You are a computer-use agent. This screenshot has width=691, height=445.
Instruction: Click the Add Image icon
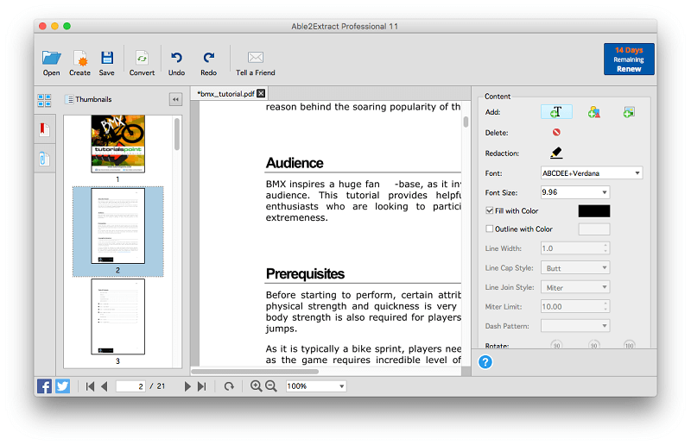tap(629, 112)
